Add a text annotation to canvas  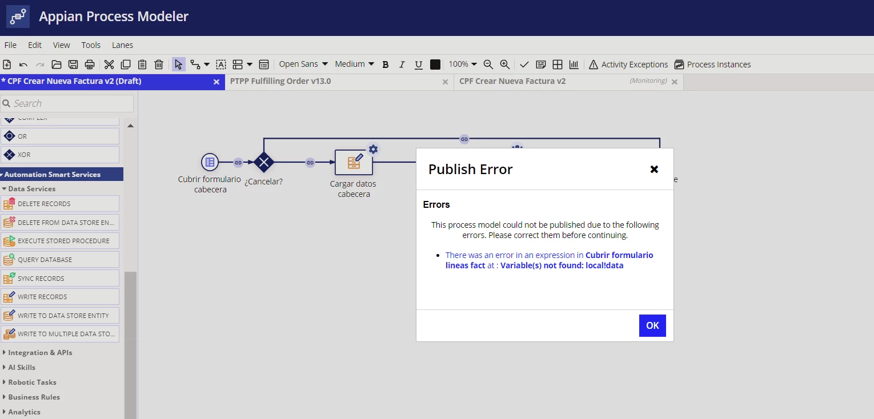(221, 65)
